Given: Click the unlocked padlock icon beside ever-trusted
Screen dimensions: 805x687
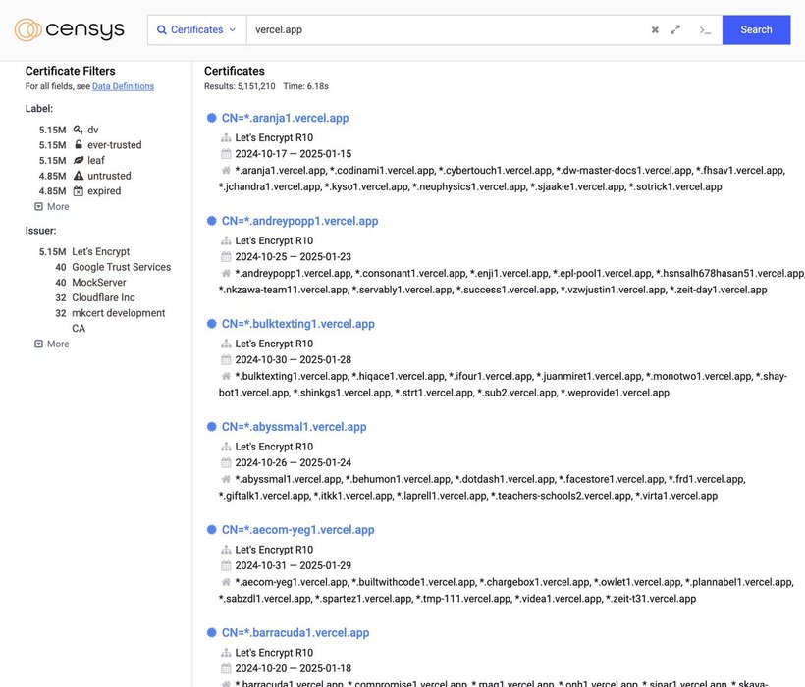Looking at the screenshot, I should pos(78,144).
